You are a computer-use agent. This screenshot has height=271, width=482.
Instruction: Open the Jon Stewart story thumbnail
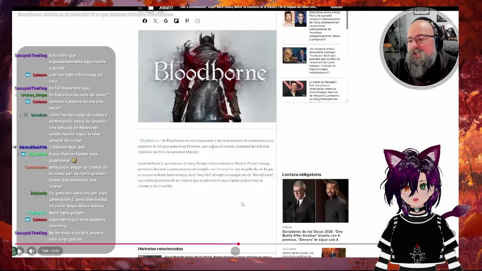[294, 55]
